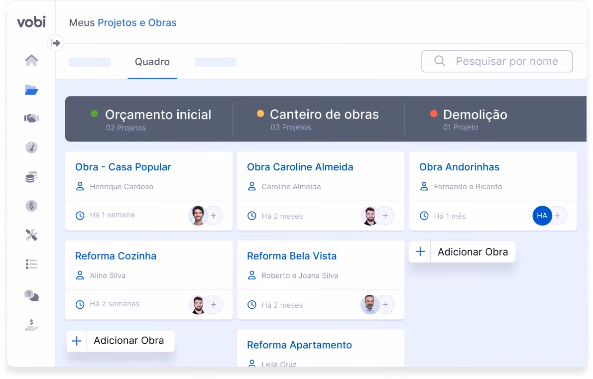Click the Pesquisar por nome search field
The width and height of the screenshot is (593, 379).
coord(496,61)
